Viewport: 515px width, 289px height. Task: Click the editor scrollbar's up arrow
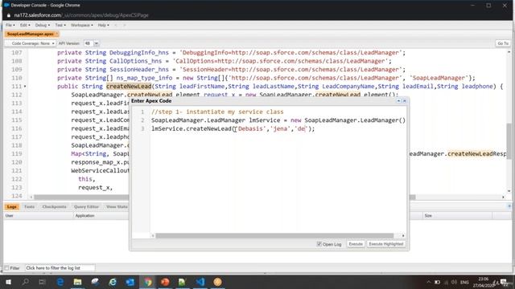509,52
